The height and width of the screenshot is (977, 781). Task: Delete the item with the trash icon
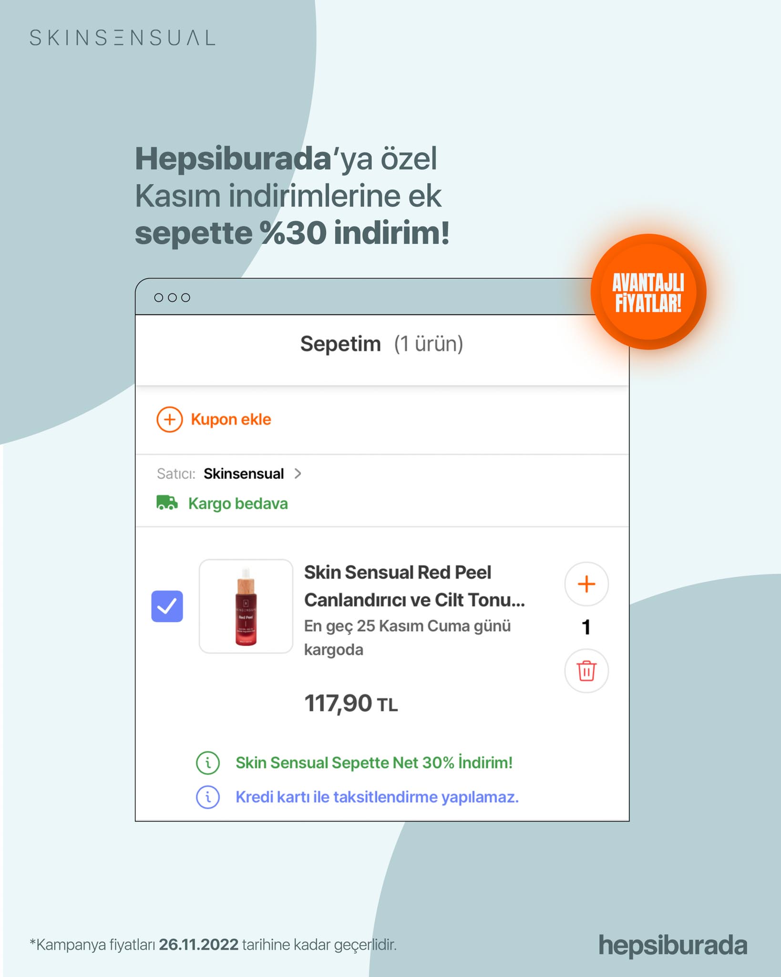[586, 671]
